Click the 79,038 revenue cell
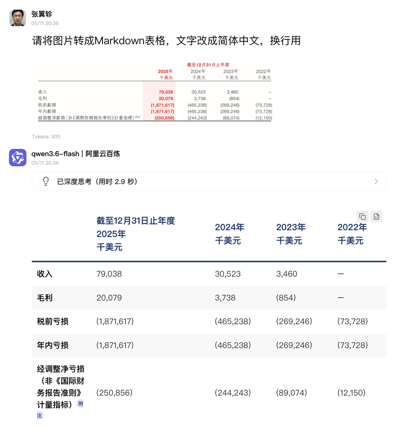 click(x=109, y=274)
